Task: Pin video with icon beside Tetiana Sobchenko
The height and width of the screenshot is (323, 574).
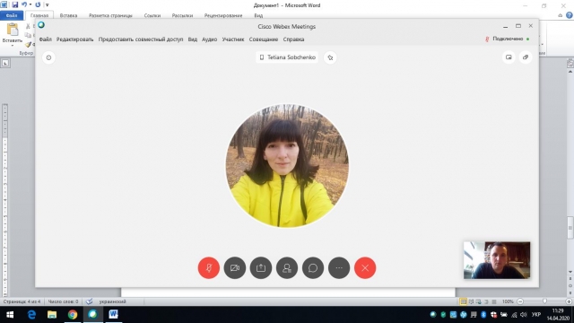Action: 330,57
